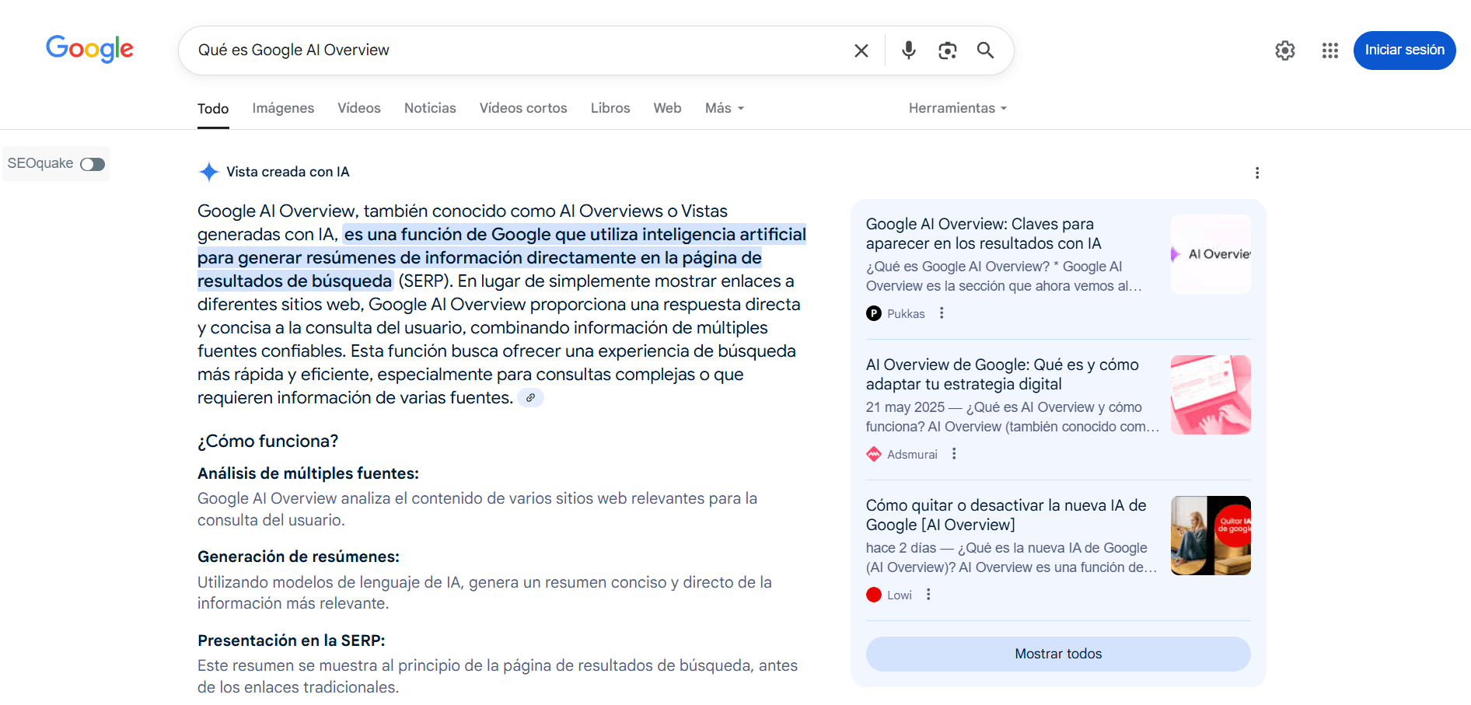
Task: Switch to the Noticias tab
Action: point(430,108)
